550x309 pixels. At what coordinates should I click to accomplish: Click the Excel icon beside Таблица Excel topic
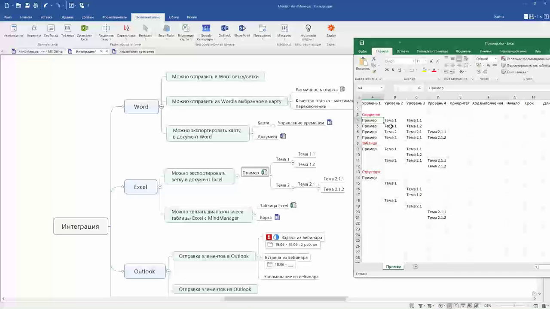point(293,206)
